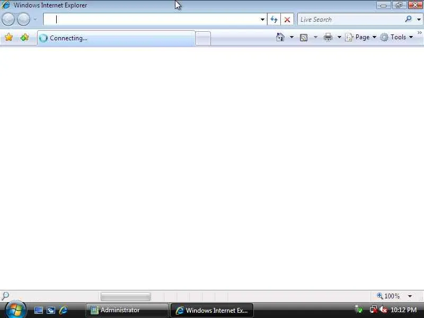The image size is (424, 318).
Task: Click the Live Search magnifier icon
Action: tap(408, 19)
